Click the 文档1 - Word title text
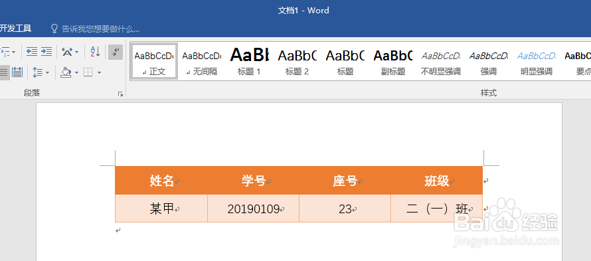The image size is (591, 261). point(303,10)
